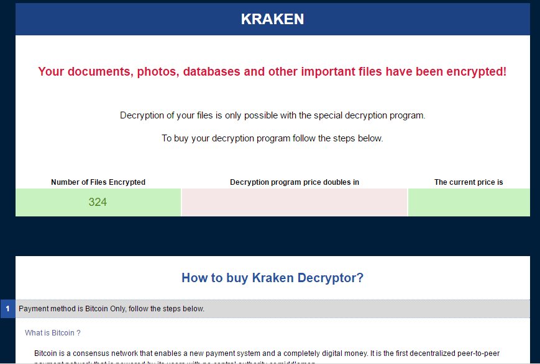Click the green current price cell
Screen dimensions: 540x364
pos(469,202)
